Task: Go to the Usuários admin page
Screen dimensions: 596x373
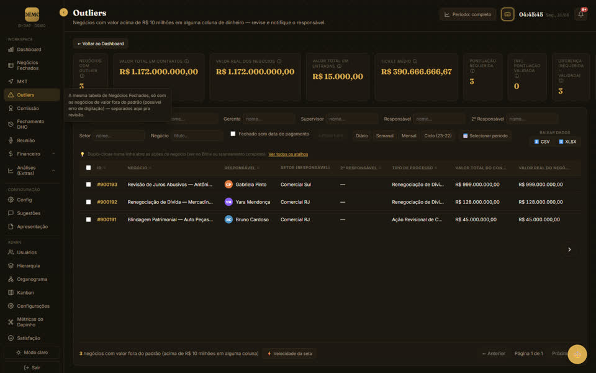Action: [x=27, y=252]
